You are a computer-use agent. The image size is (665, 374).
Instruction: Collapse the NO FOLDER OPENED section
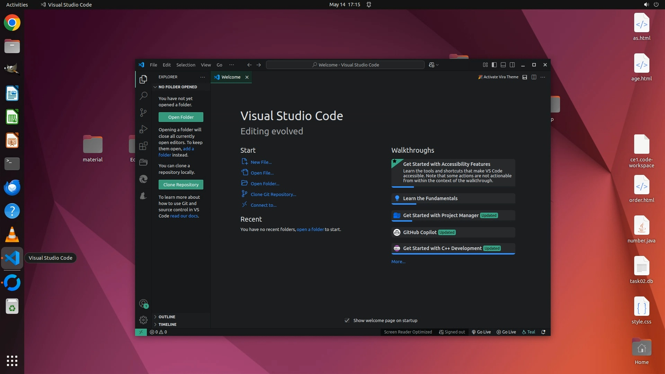tap(177, 87)
